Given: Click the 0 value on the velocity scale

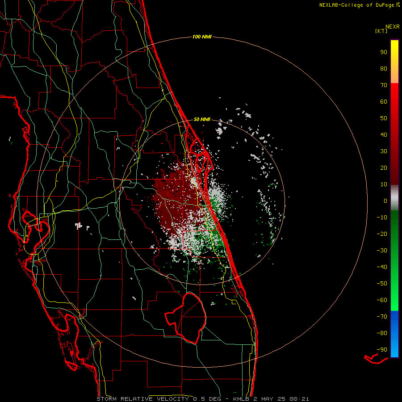Looking at the screenshot, I should [x=385, y=201].
